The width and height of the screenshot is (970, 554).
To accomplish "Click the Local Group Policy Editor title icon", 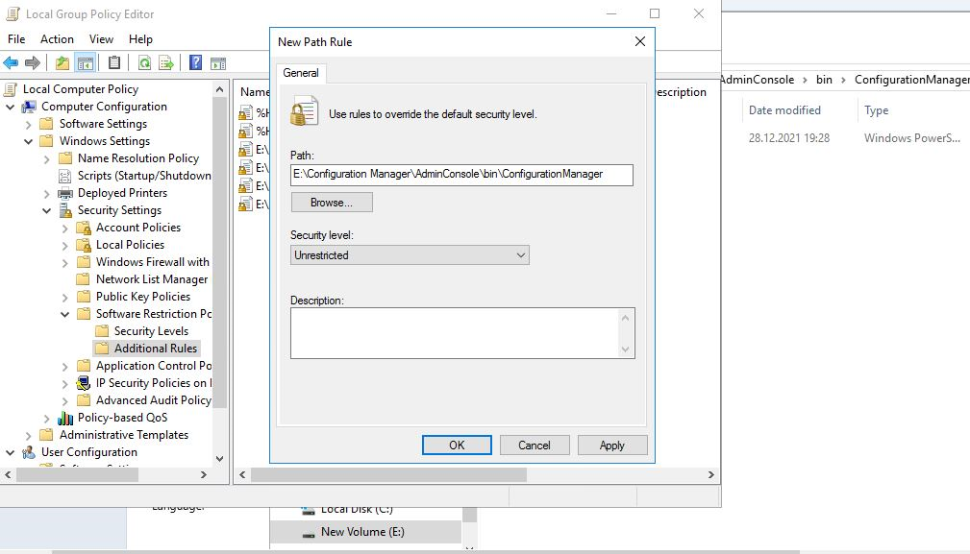I will [x=12, y=13].
